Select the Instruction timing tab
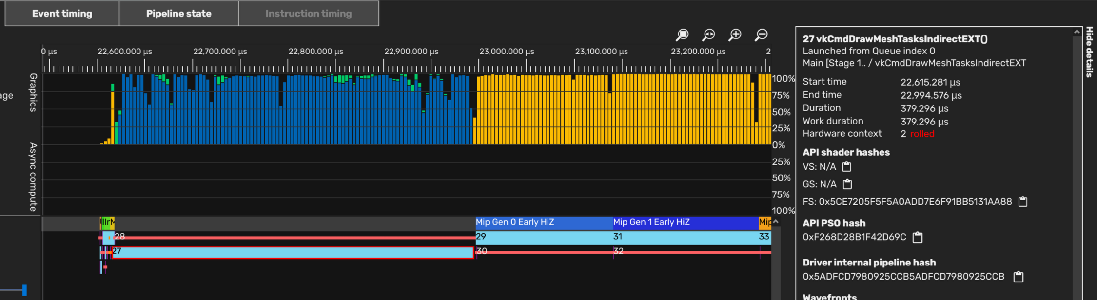This screenshot has width=1097, height=300. tap(308, 14)
